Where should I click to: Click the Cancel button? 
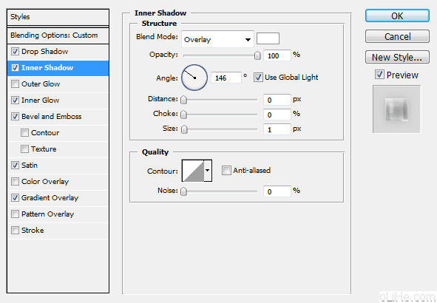tap(397, 36)
